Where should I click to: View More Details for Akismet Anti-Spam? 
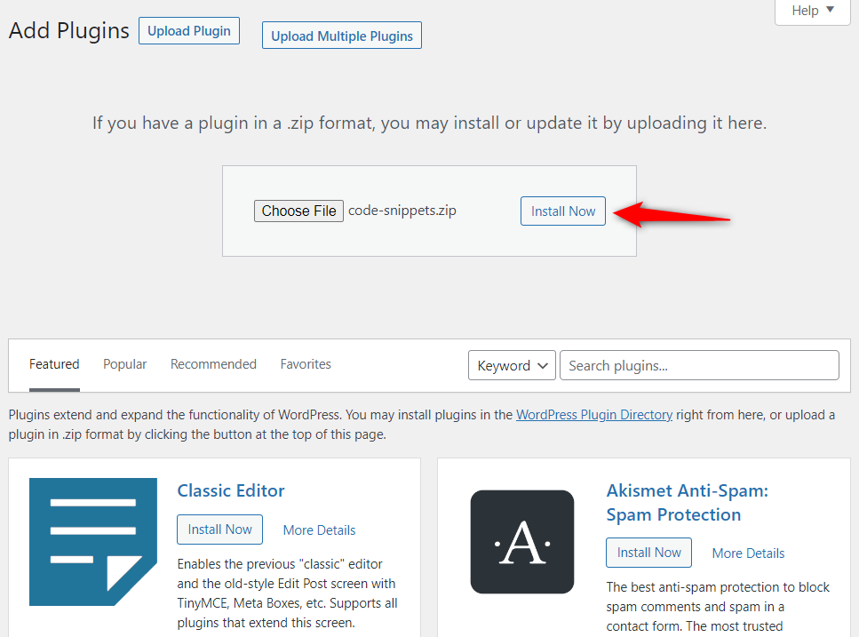pos(748,553)
